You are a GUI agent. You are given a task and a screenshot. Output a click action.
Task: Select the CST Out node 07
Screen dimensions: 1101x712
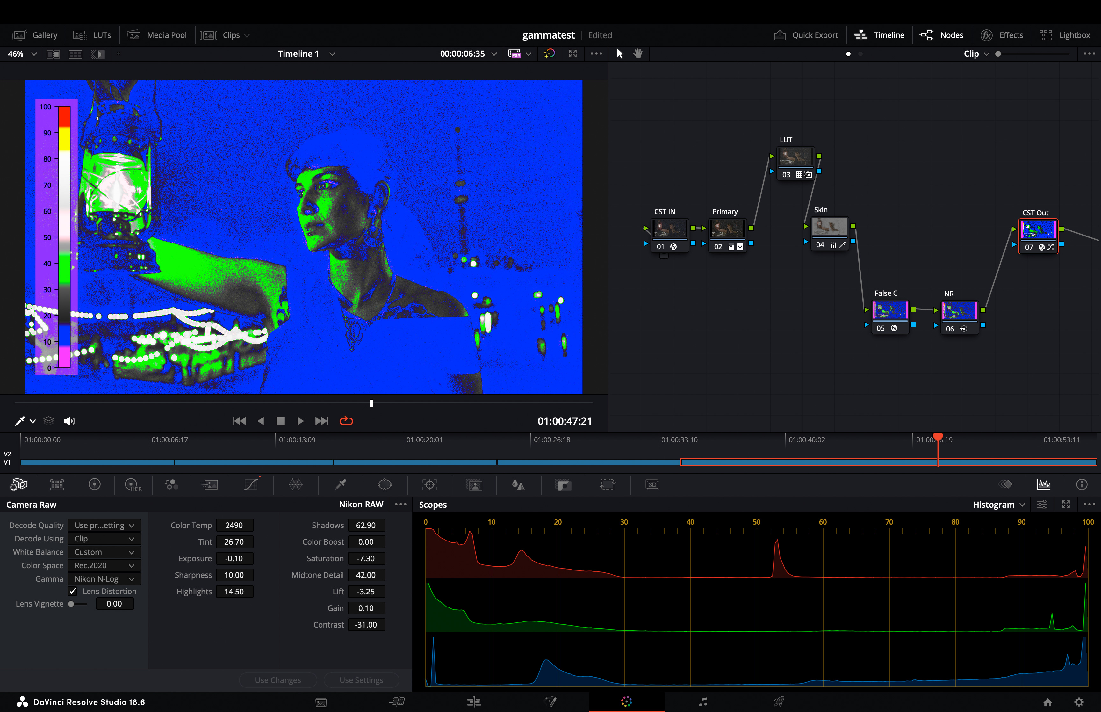[x=1038, y=236]
